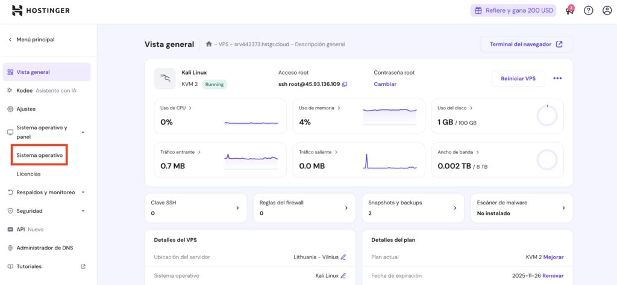
Task: Click the Renovar expiration link
Action: coord(553,275)
